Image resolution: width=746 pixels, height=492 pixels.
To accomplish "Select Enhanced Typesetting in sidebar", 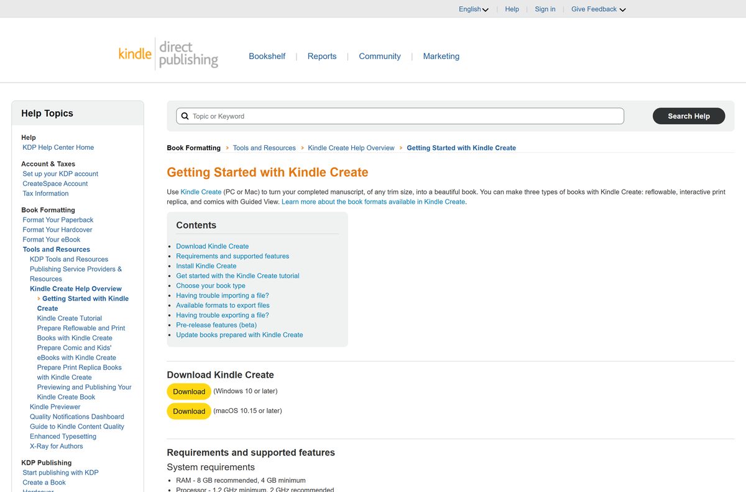I will (x=63, y=436).
